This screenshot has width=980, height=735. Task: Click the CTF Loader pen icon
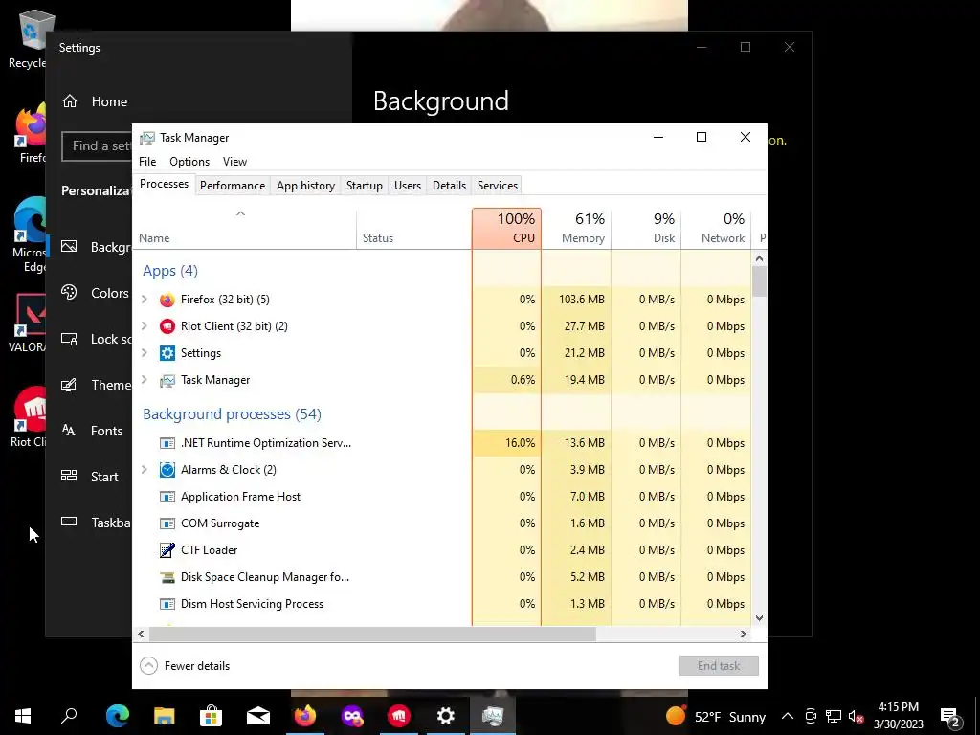[x=167, y=550]
